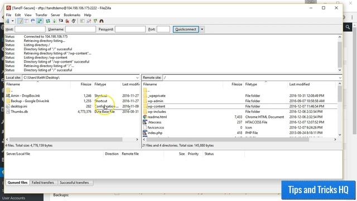Viewport: 357px width, 201px height.
Task: Cancel the current operation
Action: (61, 21)
